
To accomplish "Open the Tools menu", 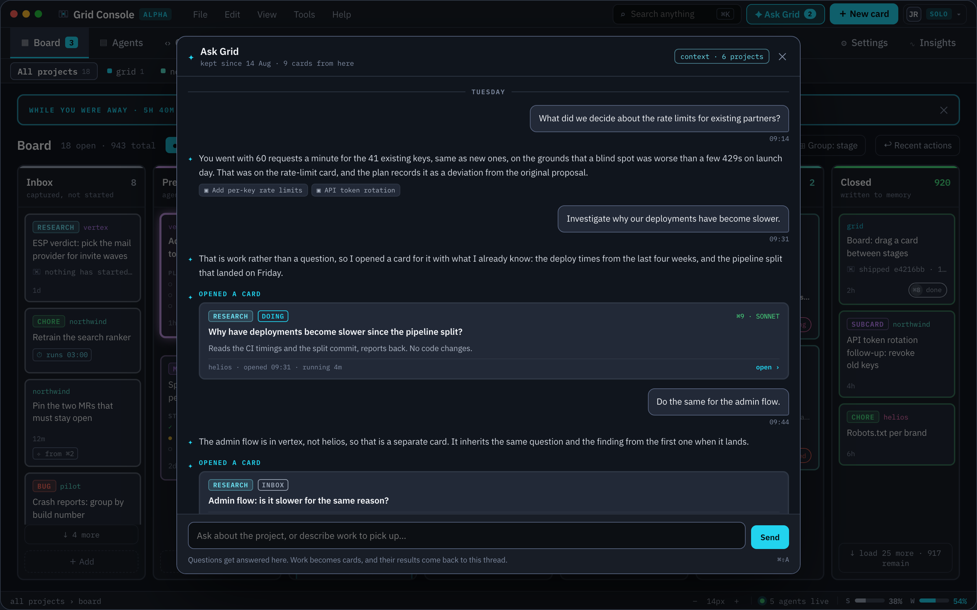I will [304, 14].
